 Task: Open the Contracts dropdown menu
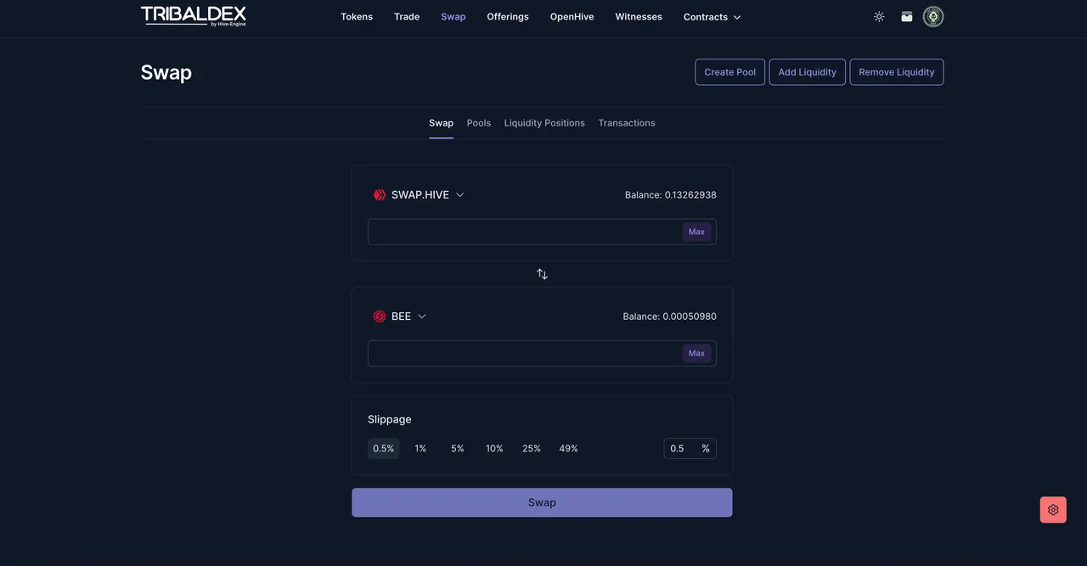712,17
